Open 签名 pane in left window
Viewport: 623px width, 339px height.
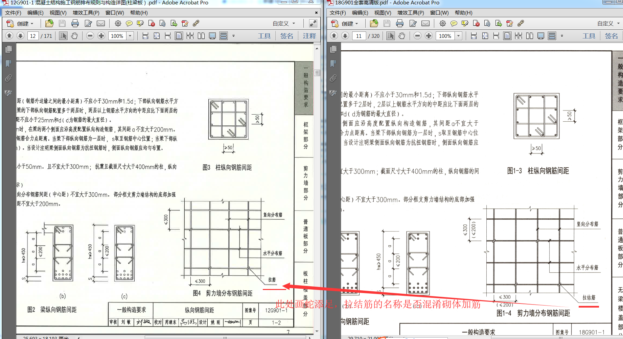pyautogui.click(x=287, y=36)
